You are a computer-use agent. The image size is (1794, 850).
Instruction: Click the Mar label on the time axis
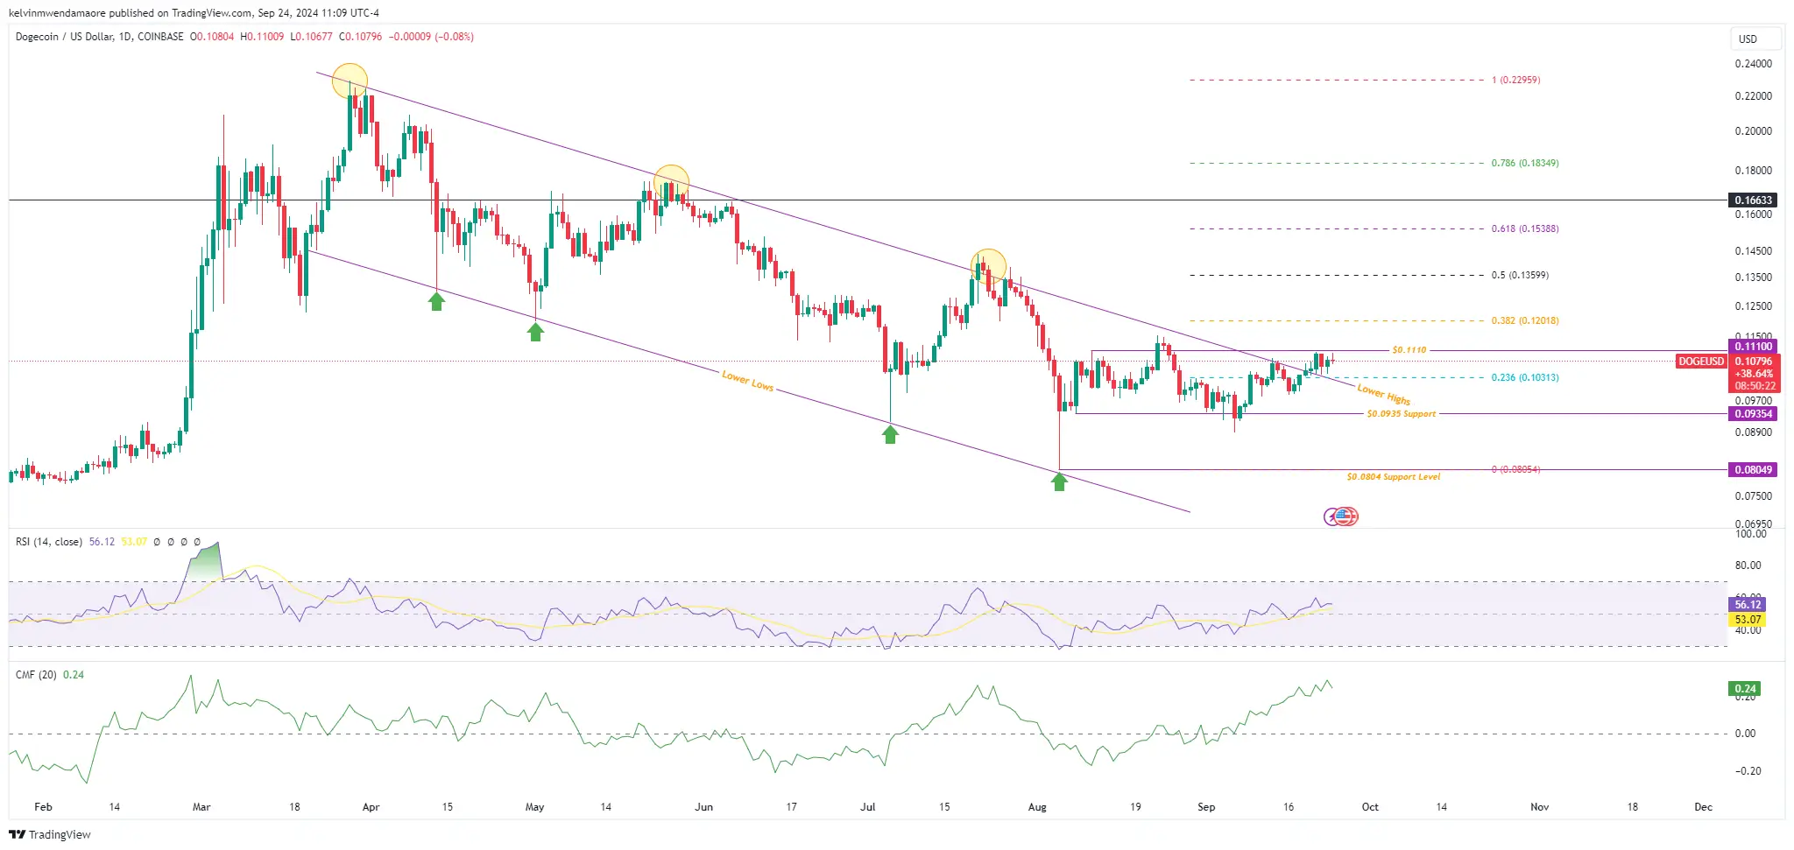click(201, 807)
